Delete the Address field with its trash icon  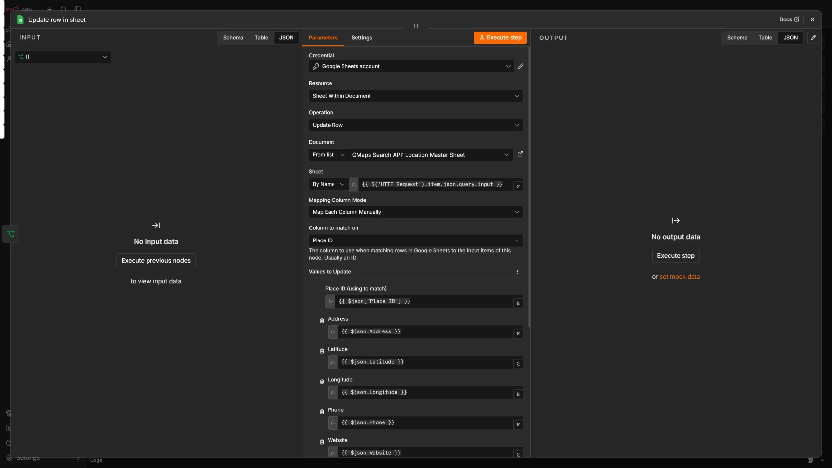pyautogui.click(x=322, y=321)
